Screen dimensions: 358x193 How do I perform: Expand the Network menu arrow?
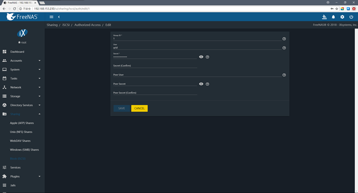pos(39,87)
